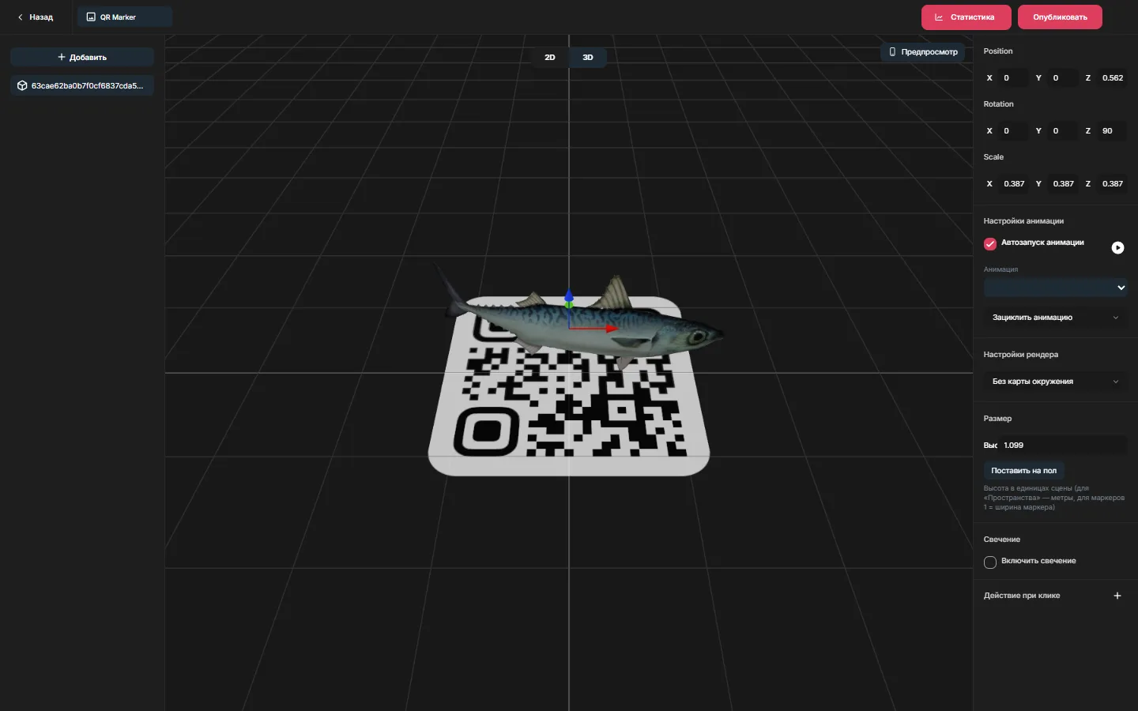Click the Position Y input field
Viewport: 1138px width, 711px height.
1063,78
